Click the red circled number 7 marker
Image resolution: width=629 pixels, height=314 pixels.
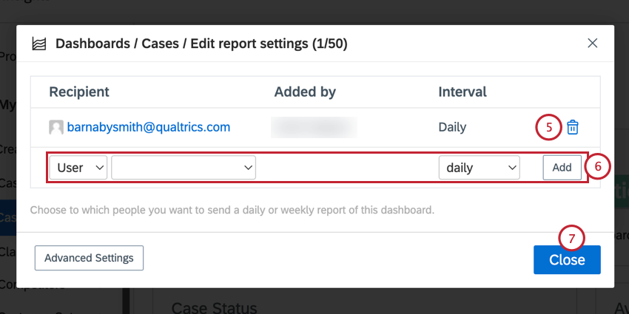(571, 239)
